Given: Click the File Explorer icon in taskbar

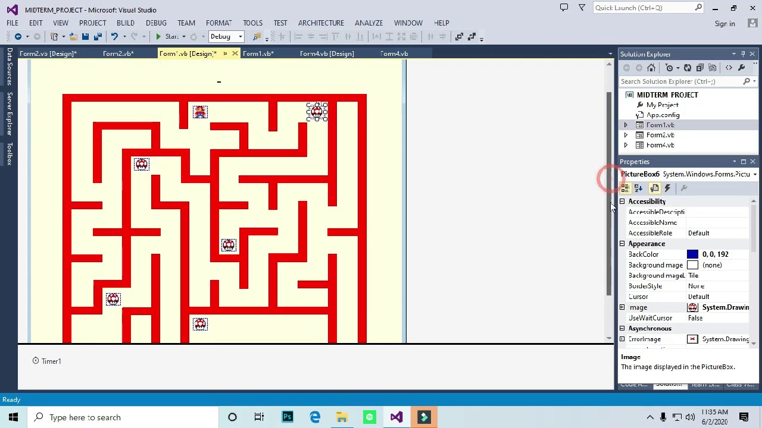Looking at the screenshot, I should (342, 417).
